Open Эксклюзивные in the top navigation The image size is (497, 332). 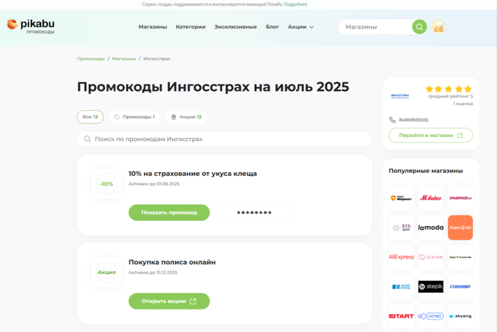click(235, 27)
